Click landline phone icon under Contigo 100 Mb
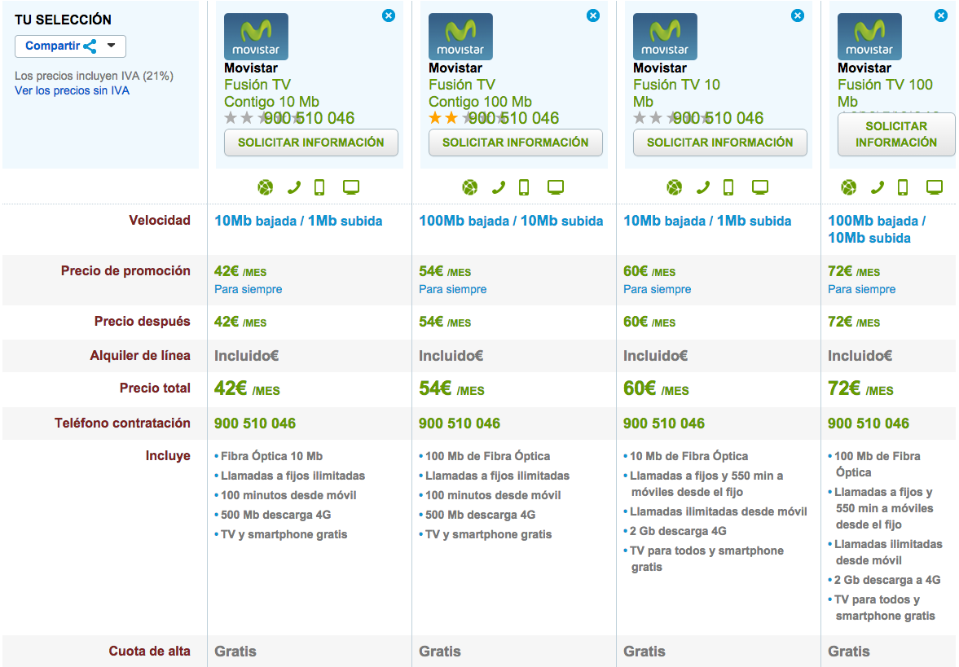Image resolution: width=959 pixels, height=667 pixels. (x=499, y=187)
